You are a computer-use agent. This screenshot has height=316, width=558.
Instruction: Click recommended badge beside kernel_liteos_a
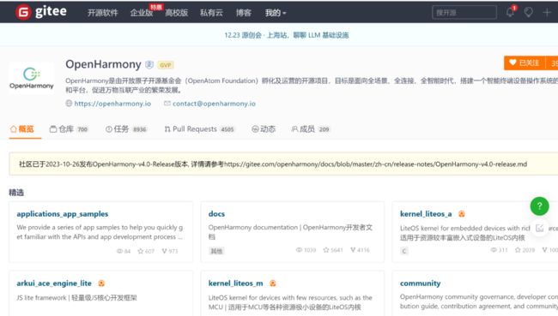(x=462, y=214)
